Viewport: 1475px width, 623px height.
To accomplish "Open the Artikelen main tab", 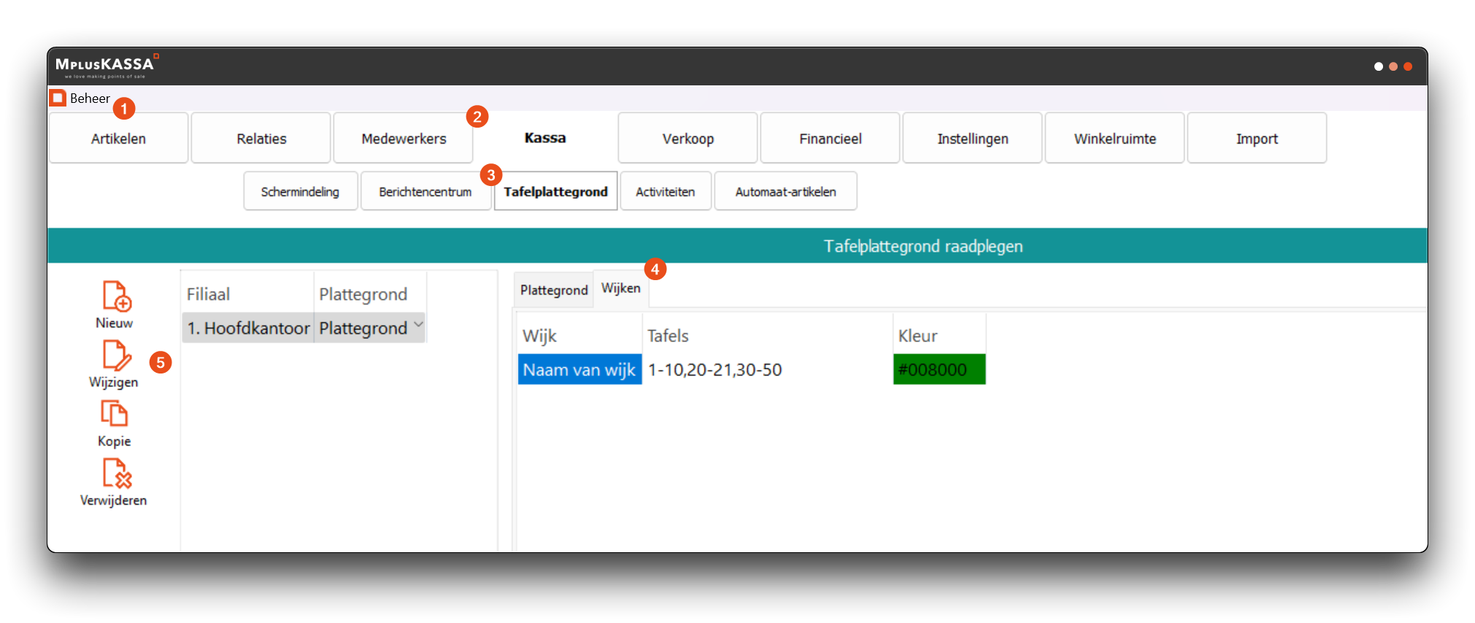I will tap(118, 139).
